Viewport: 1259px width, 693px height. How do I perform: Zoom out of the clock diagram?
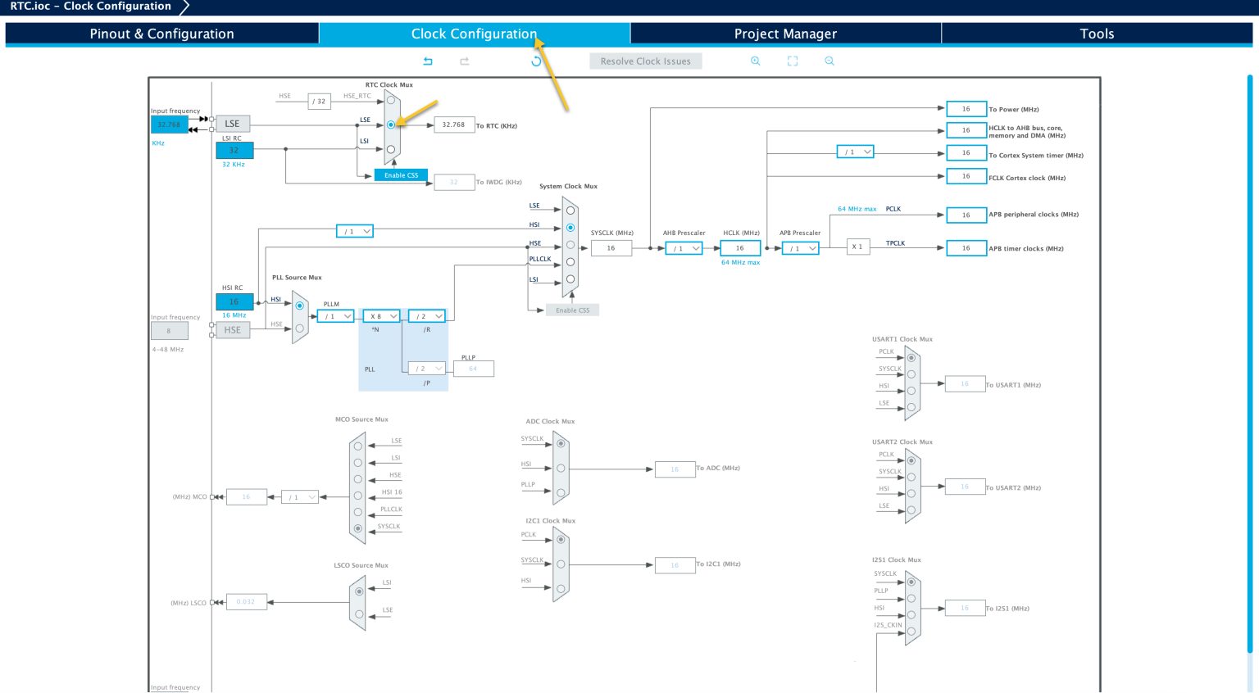829,61
